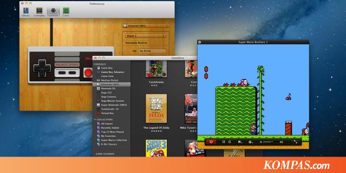Open the Super Mario Collection

coord(111,140)
